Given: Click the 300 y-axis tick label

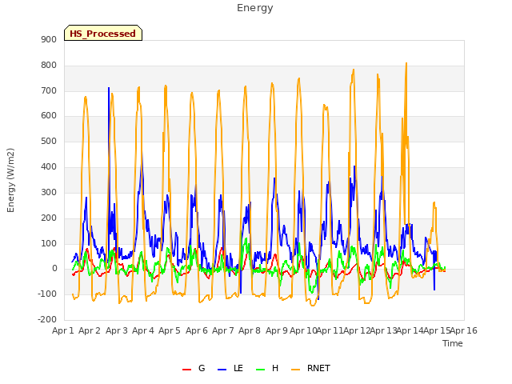Looking at the screenshot, I should pyautogui.click(x=49, y=192).
